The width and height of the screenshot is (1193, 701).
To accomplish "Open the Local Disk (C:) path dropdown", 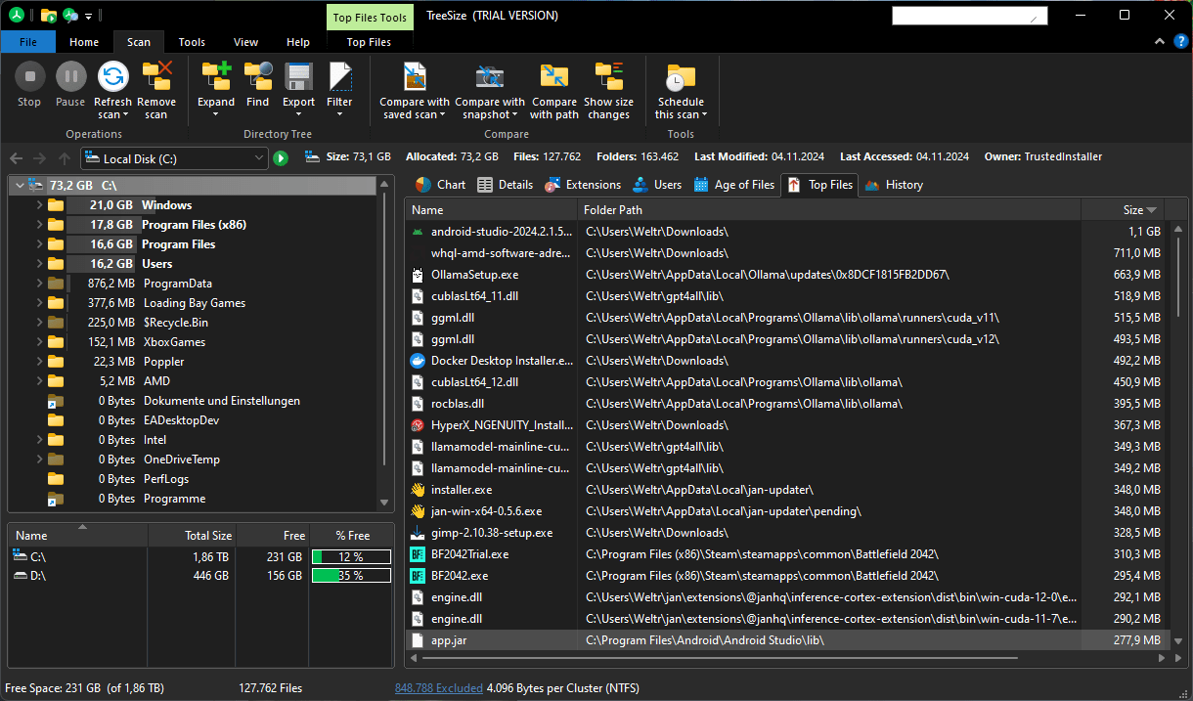I will (259, 158).
